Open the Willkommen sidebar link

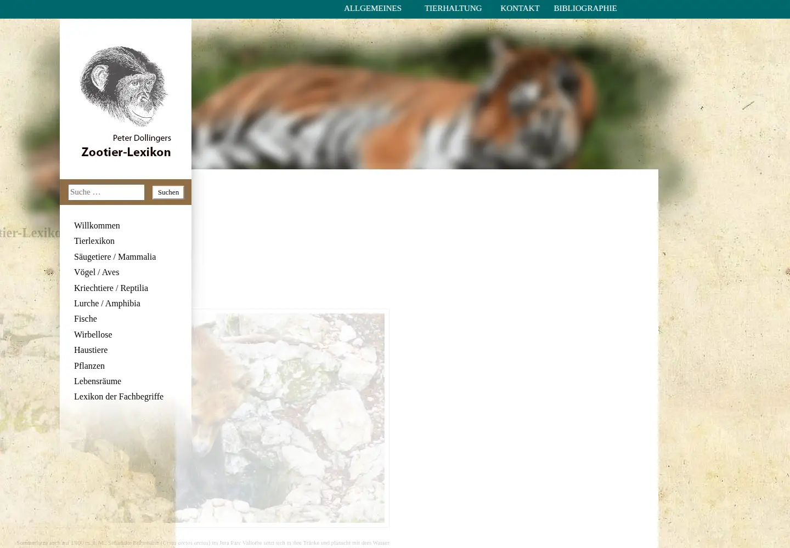97,226
